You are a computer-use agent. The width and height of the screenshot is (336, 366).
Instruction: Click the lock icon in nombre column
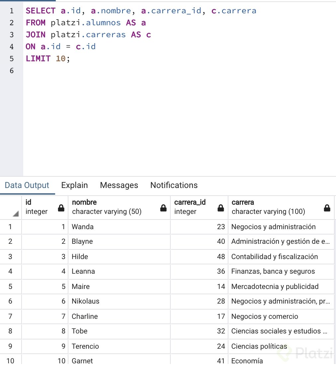(x=163, y=208)
